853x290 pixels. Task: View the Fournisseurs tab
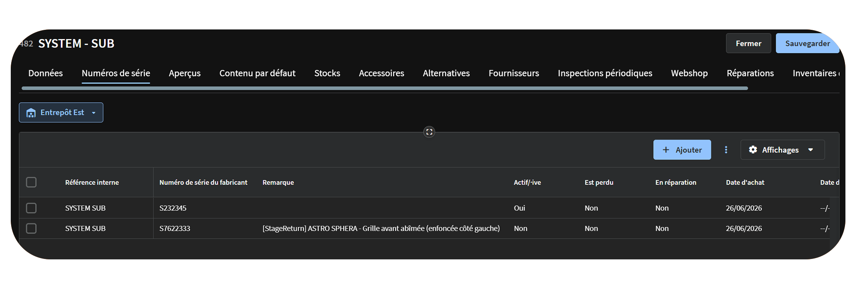coord(514,73)
